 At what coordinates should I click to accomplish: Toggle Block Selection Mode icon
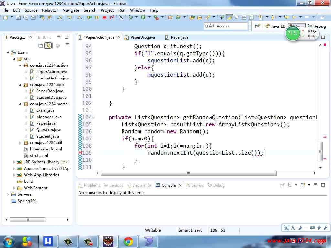click(244, 17)
